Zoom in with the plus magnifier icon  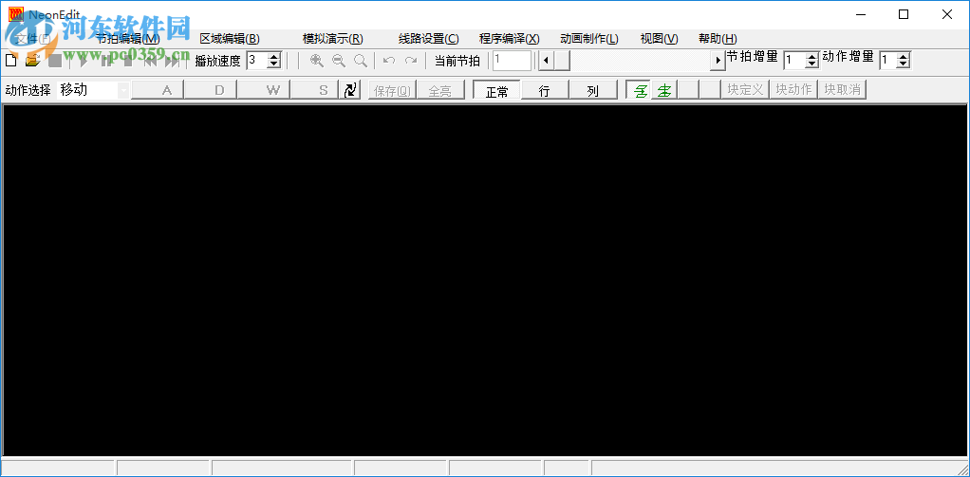click(x=317, y=61)
